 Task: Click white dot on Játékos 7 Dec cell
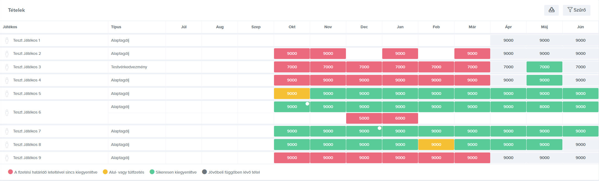click(x=380, y=128)
